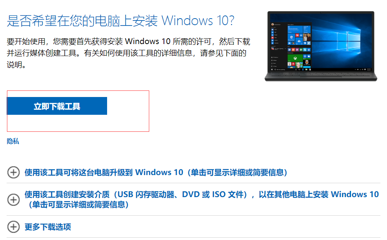387x240 pixels.
Task: Click the green Xbox tile on the laptop screen
Action: coord(295,58)
